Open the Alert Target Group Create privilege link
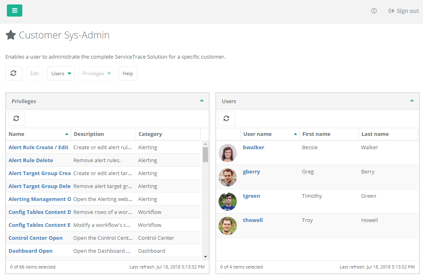423x277 pixels. coord(40,173)
